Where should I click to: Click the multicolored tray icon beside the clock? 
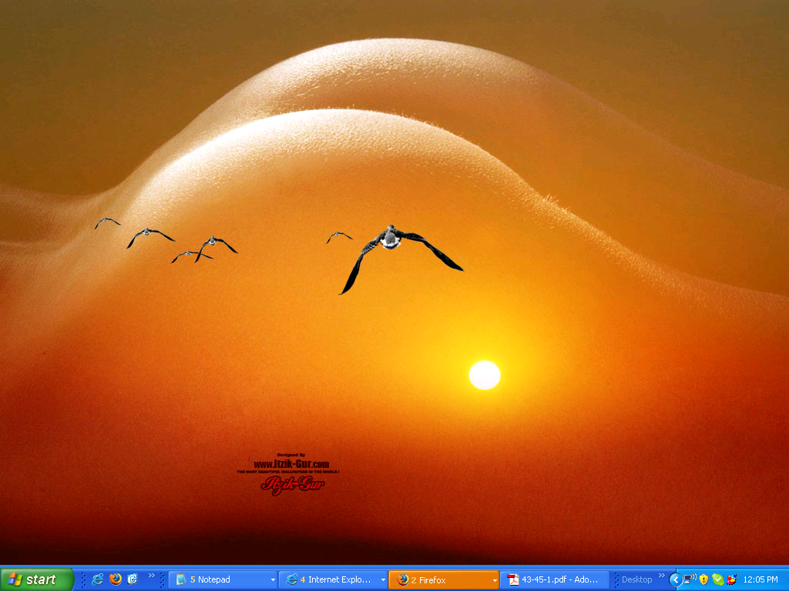[x=732, y=579]
